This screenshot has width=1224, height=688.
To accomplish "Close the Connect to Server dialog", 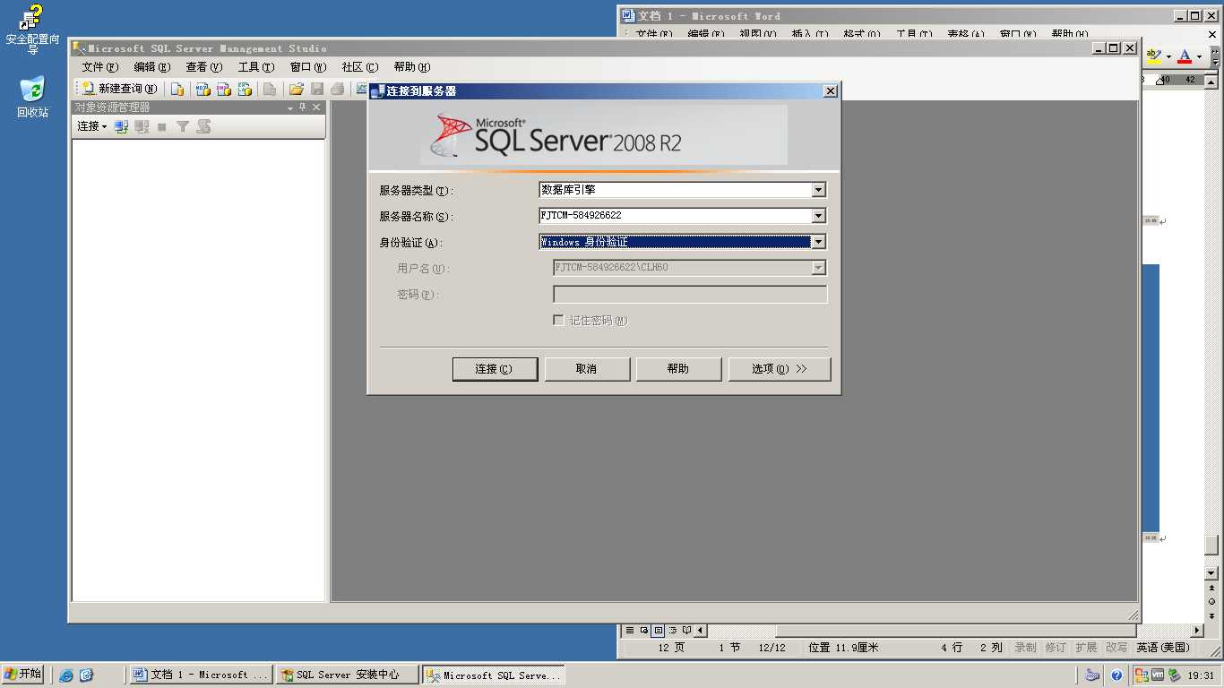I will click(831, 91).
